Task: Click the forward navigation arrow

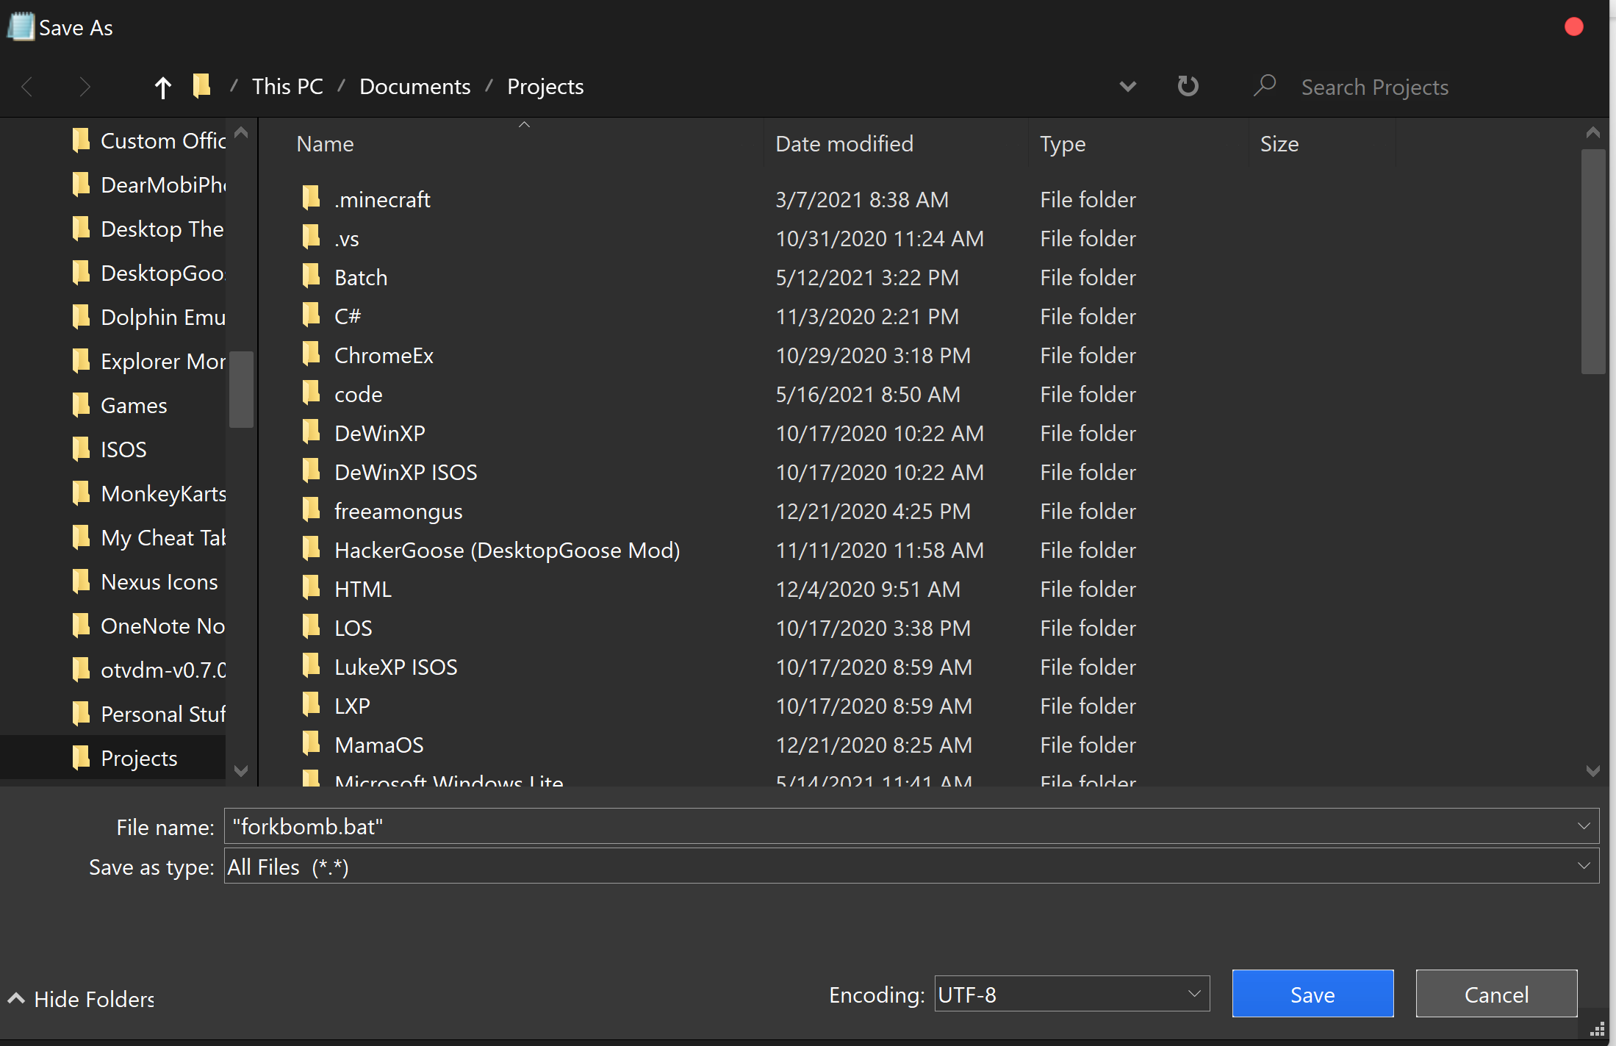Action: [x=85, y=86]
